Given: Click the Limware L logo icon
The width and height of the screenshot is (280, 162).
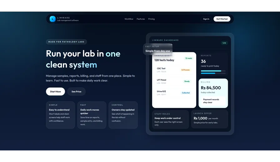Looking at the screenshot, I should coord(52,19).
